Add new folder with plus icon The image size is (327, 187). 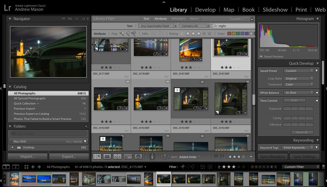tap(86, 126)
